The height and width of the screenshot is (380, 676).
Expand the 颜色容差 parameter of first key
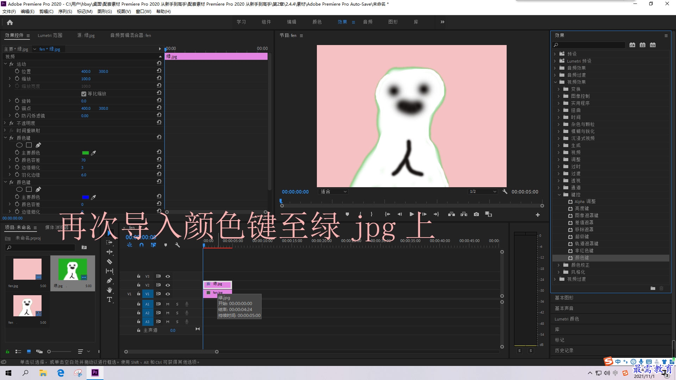pyautogui.click(x=10, y=160)
